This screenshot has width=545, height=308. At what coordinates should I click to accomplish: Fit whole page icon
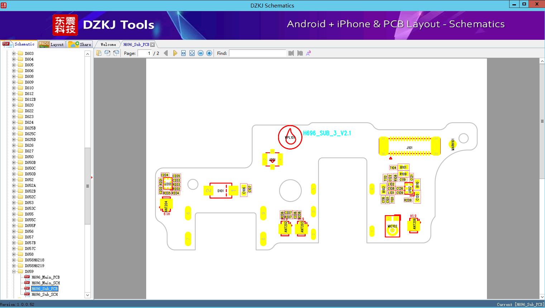[192, 53]
